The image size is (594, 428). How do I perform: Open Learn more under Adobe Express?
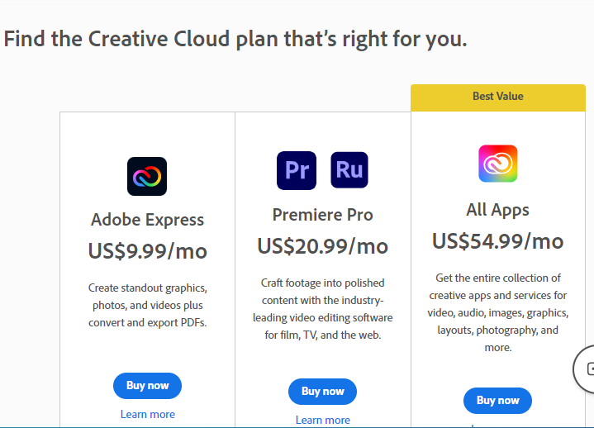(147, 414)
